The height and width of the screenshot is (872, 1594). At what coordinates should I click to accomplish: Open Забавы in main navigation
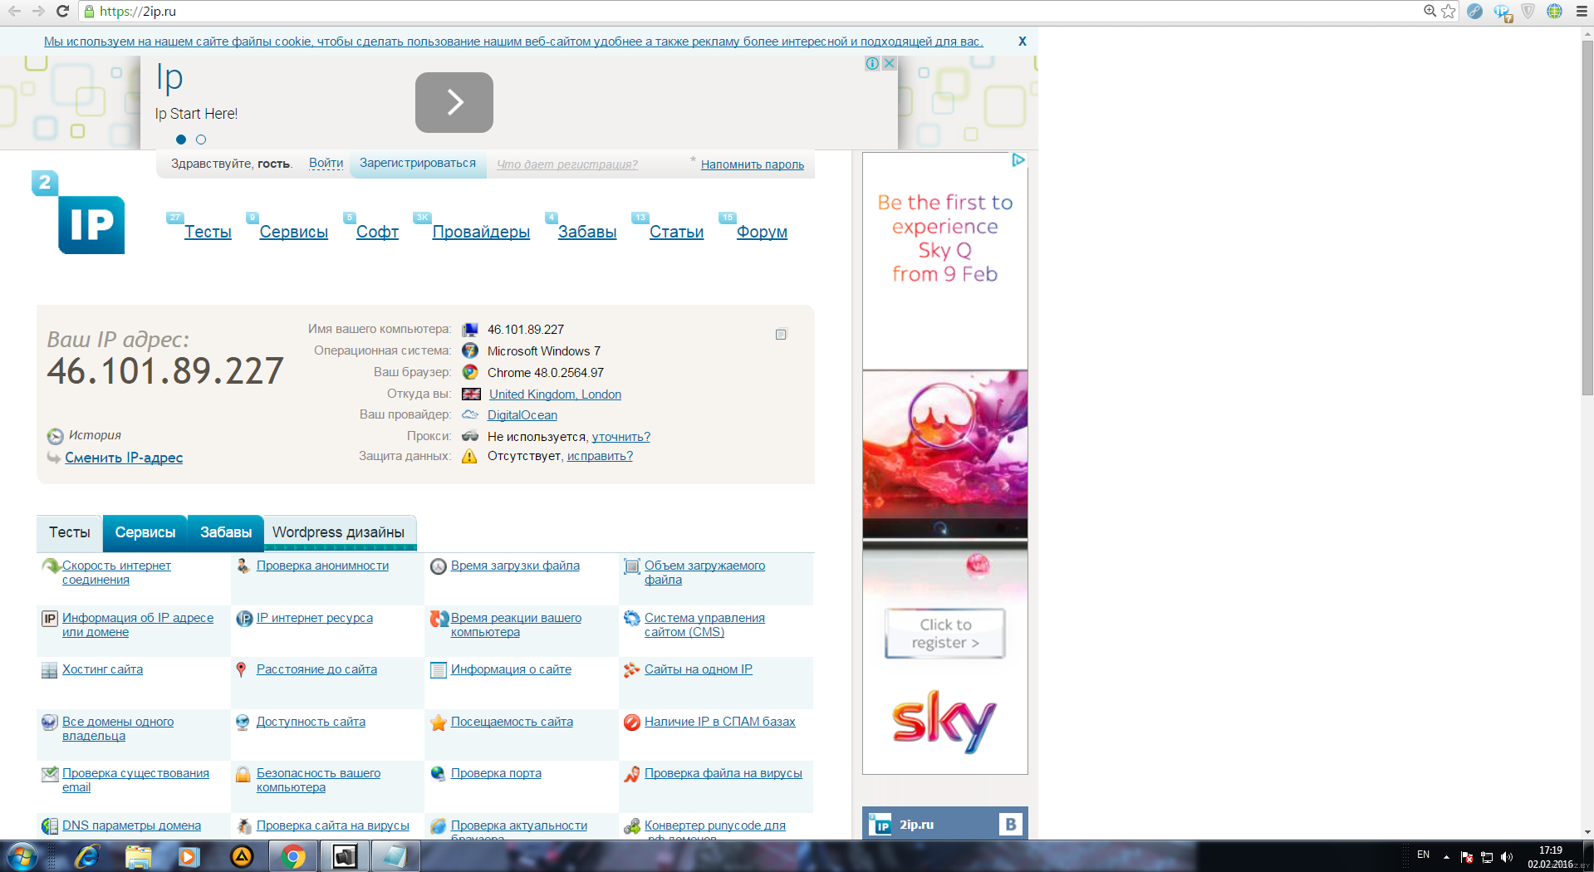click(587, 232)
